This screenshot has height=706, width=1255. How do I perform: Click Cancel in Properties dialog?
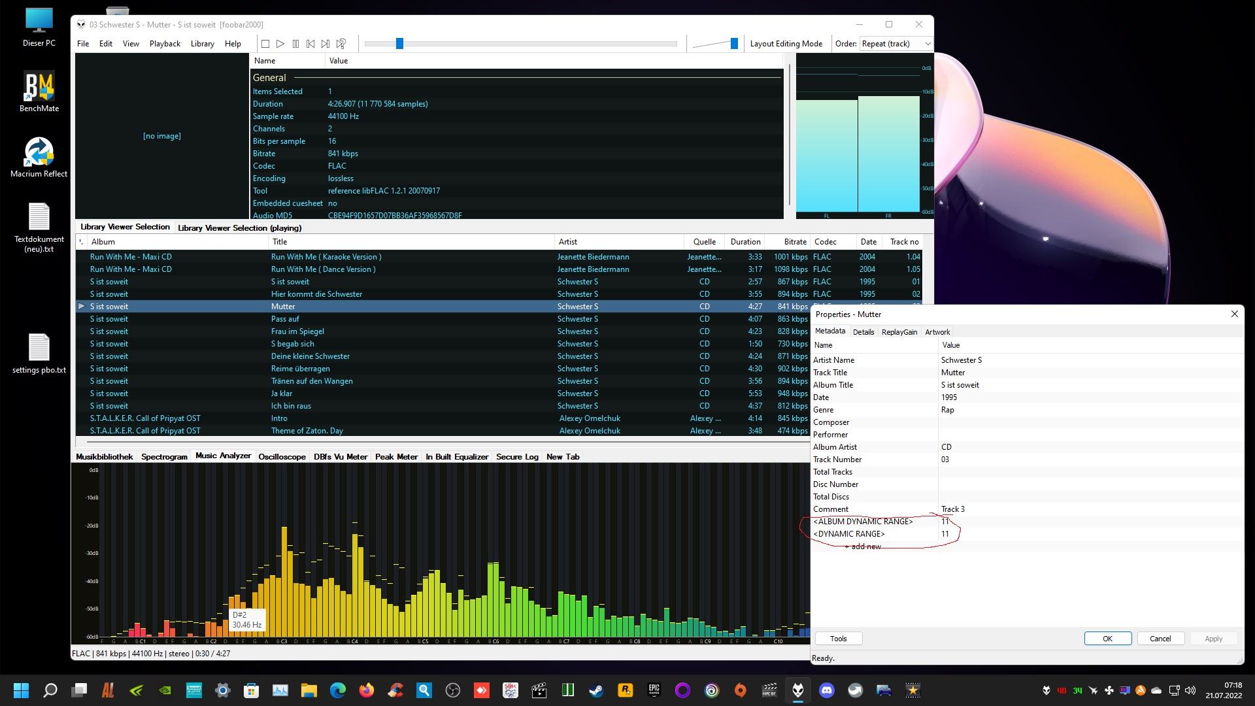(x=1161, y=639)
